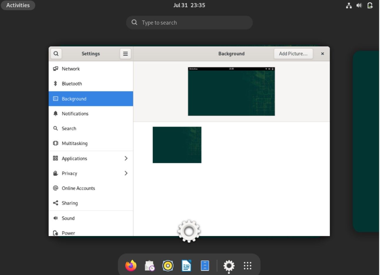Open Rhythmbox music player from dock
The height and width of the screenshot is (275, 380).
click(168, 266)
